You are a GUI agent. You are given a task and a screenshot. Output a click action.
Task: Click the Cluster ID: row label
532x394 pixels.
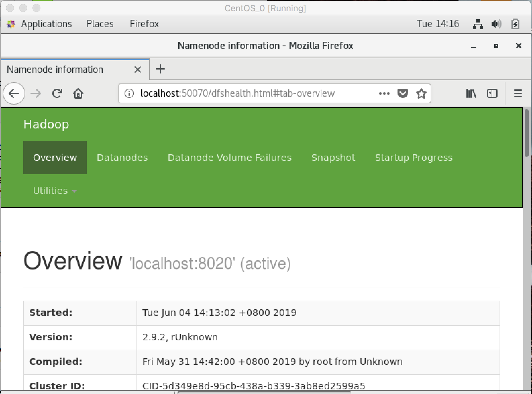[x=57, y=386]
